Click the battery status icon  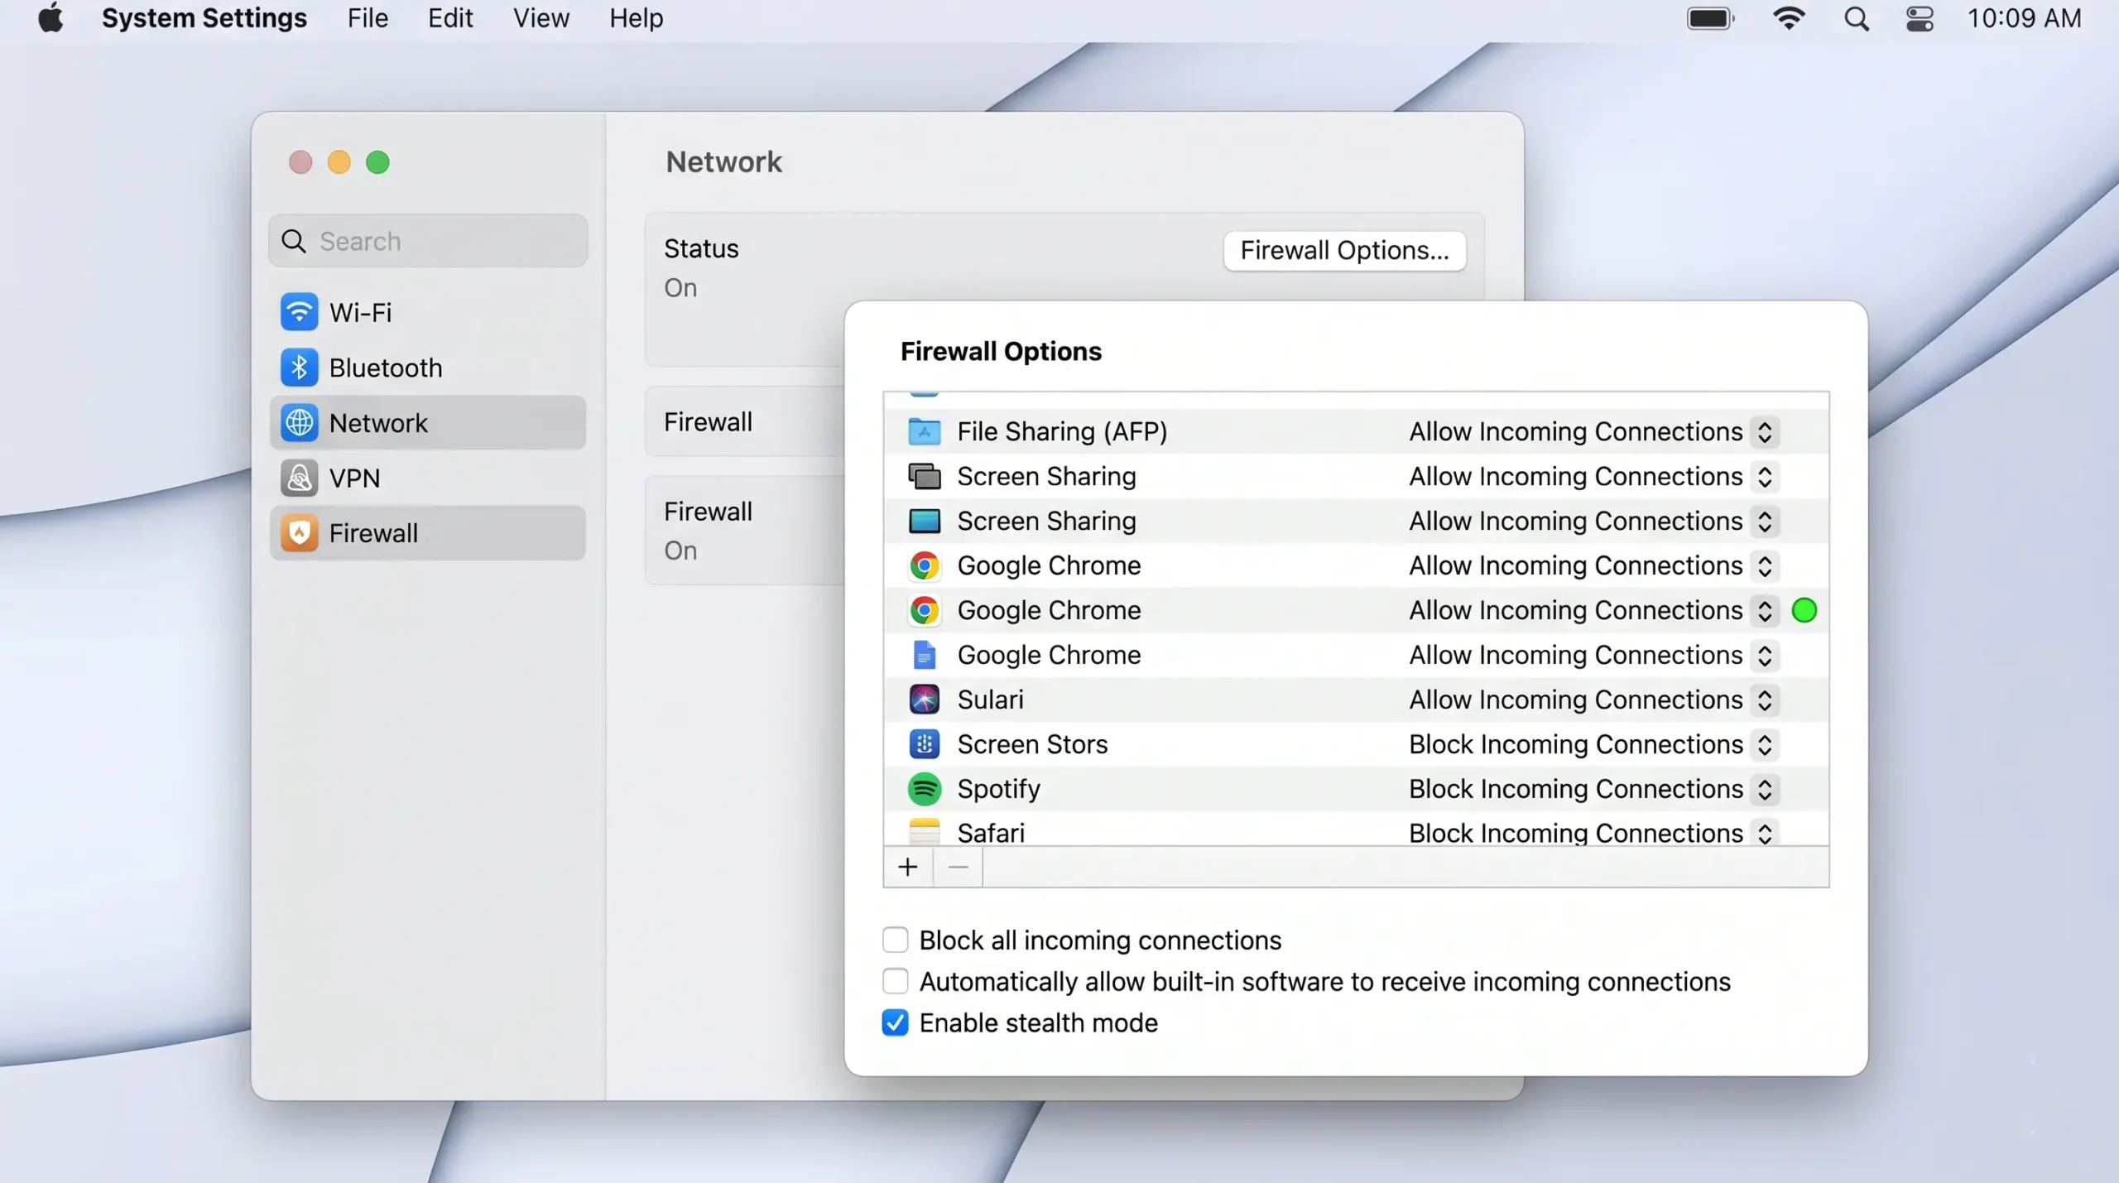(1710, 18)
